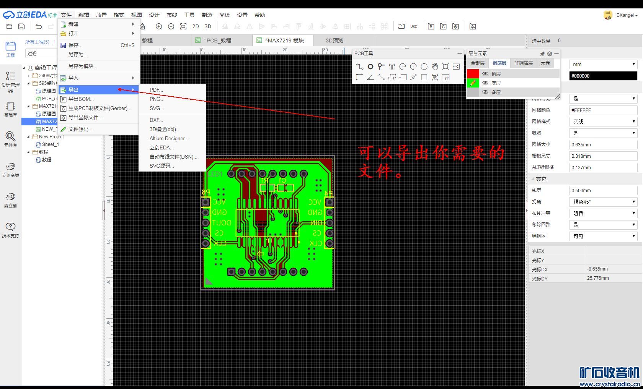Switch to the 3D预览 tab
Viewport: 643px width, 389px height.
point(334,41)
